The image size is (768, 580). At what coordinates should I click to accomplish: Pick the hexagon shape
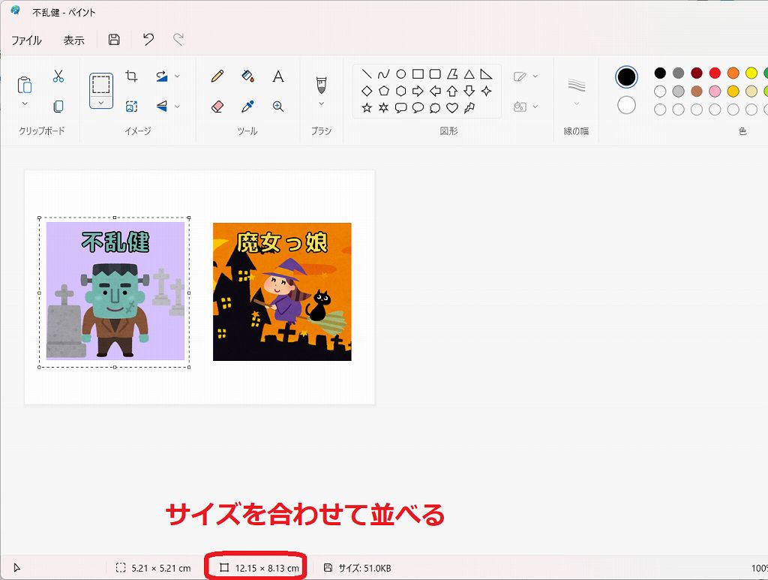[x=400, y=91]
